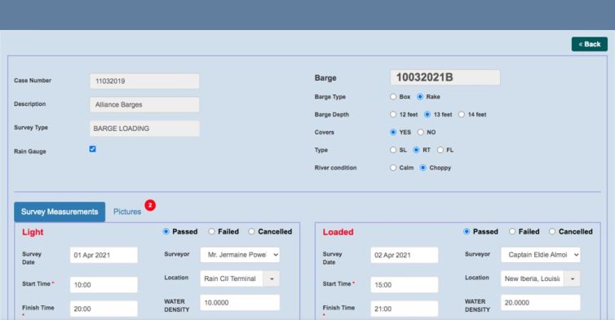The width and height of the screenshot is (615, 320).
Task: Open Light Surveyor dropdown Mr. Jermaine Powe
Action: point(240,255)
